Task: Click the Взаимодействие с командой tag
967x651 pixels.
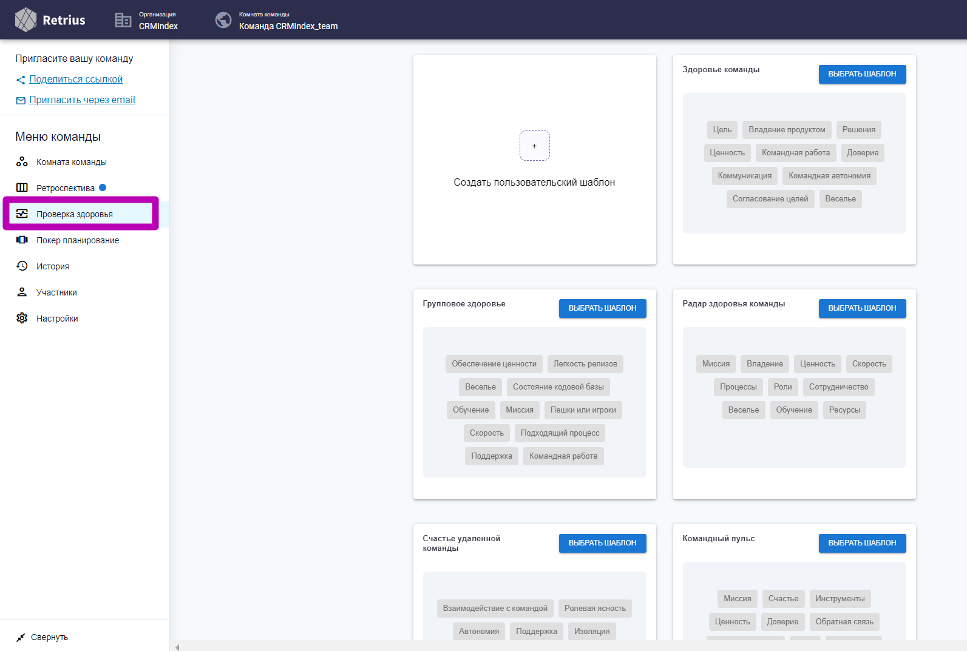Action: 495,609
